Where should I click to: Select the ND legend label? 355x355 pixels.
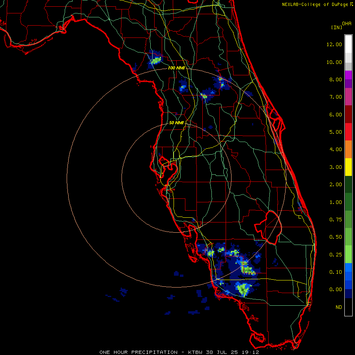339,307
